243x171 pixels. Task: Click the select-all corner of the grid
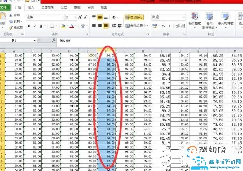2,51
